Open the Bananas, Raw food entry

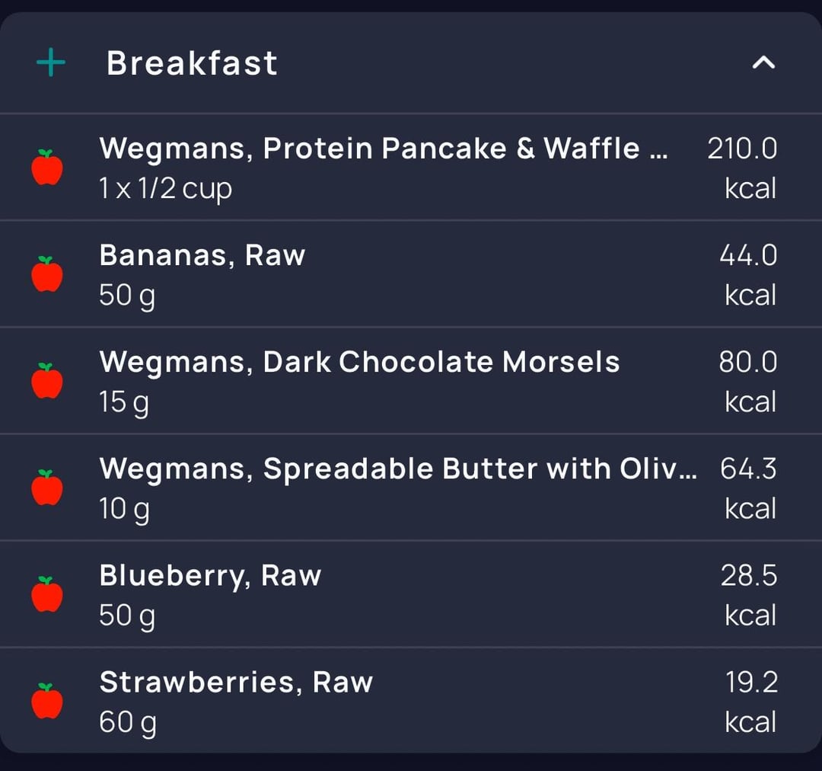point(411,274)
